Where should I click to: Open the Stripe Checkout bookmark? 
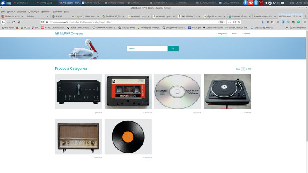pyautogui.click(x=237, y=27)
